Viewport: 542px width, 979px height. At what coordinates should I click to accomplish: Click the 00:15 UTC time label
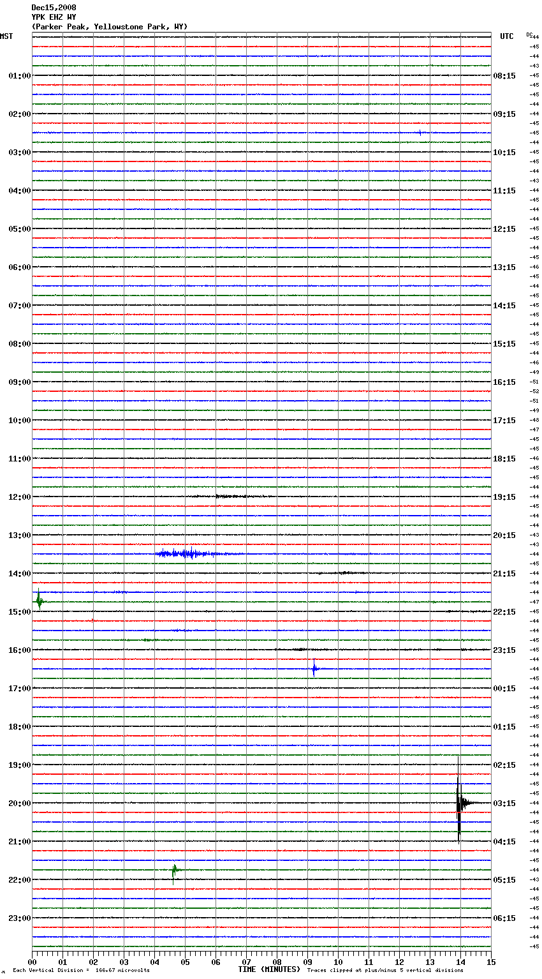(504, 688)
